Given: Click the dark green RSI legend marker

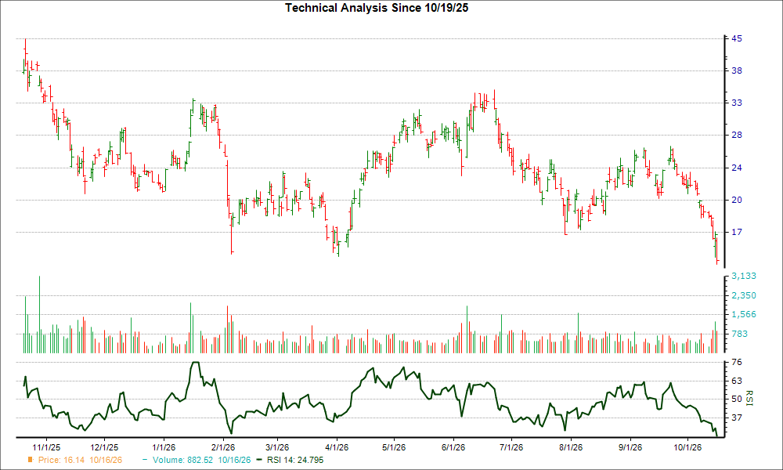Looking at the screenshot, I should pos(258,460).
